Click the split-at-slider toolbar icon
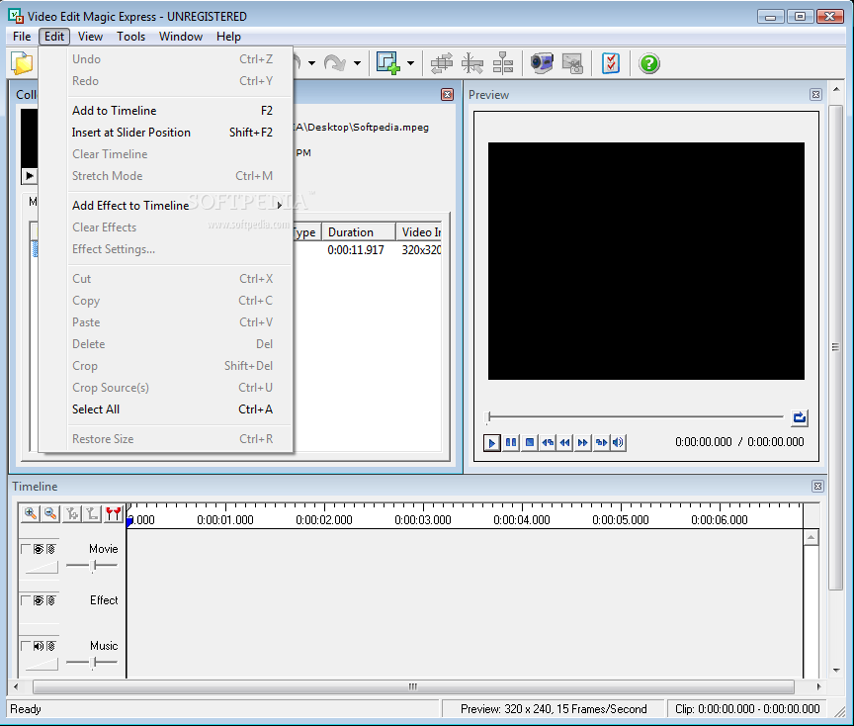Viewport: 854px width, 726px height. click(x=472, y=63)
